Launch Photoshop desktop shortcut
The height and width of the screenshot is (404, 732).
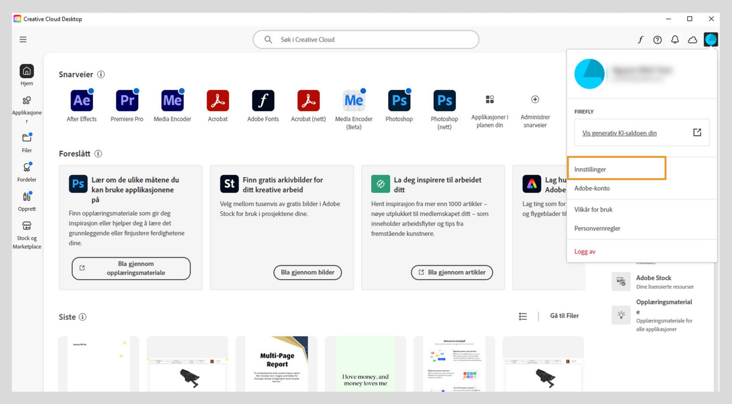[399, 101]
